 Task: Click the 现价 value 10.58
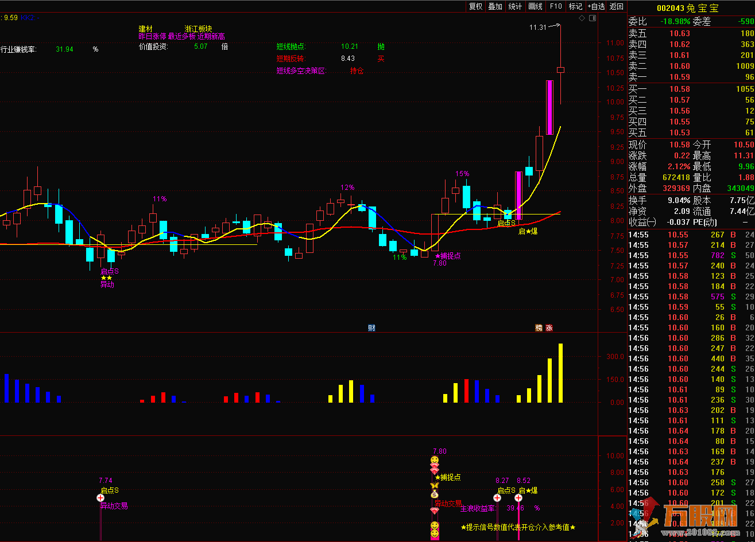pyautogui.click(x=680, y=145)
